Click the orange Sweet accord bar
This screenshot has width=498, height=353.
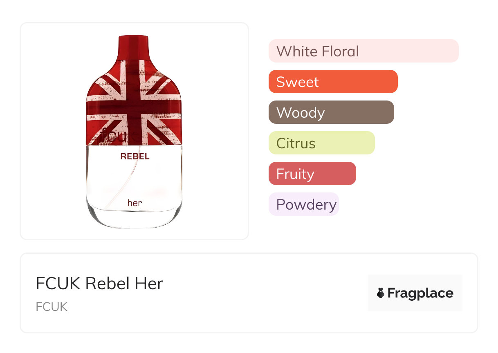tap(333, 82)
